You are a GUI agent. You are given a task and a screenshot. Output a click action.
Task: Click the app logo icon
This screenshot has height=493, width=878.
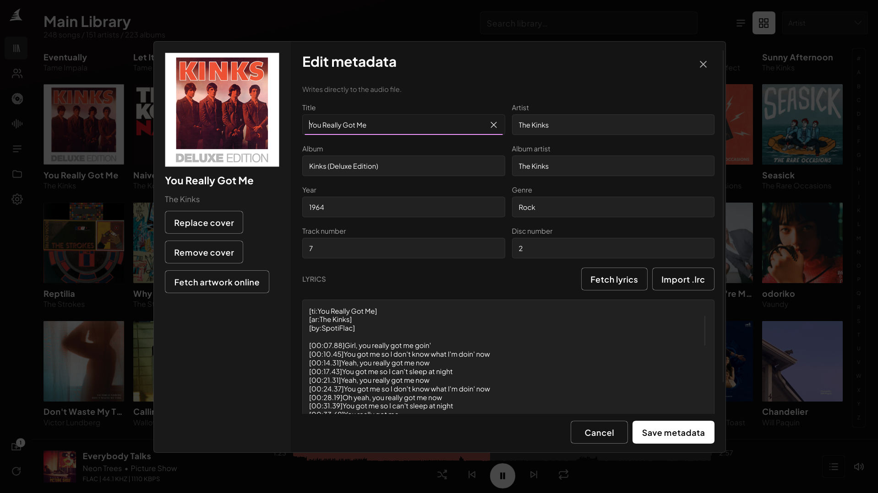coord(16,15)
